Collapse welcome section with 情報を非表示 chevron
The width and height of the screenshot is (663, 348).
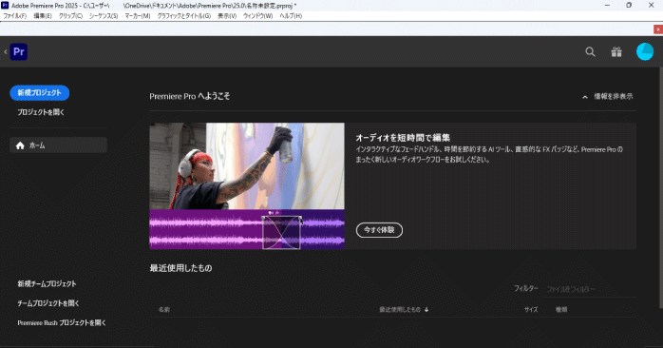click(x=585, y=97)
